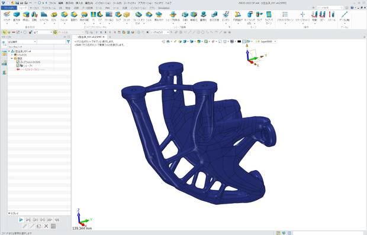
Task: Open the 全て filter dropdown
Action: point(43,32)
